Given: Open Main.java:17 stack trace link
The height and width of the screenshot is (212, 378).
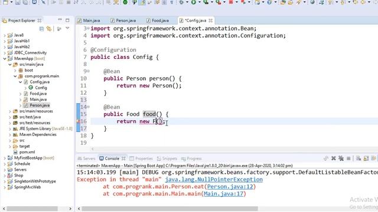Looking at the screenshot, I should [x=223, y=194].
